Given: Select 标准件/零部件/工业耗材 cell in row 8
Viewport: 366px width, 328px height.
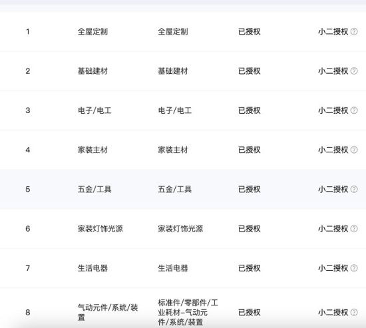Looking at the screenshot, I should click(x=188, y=312).
